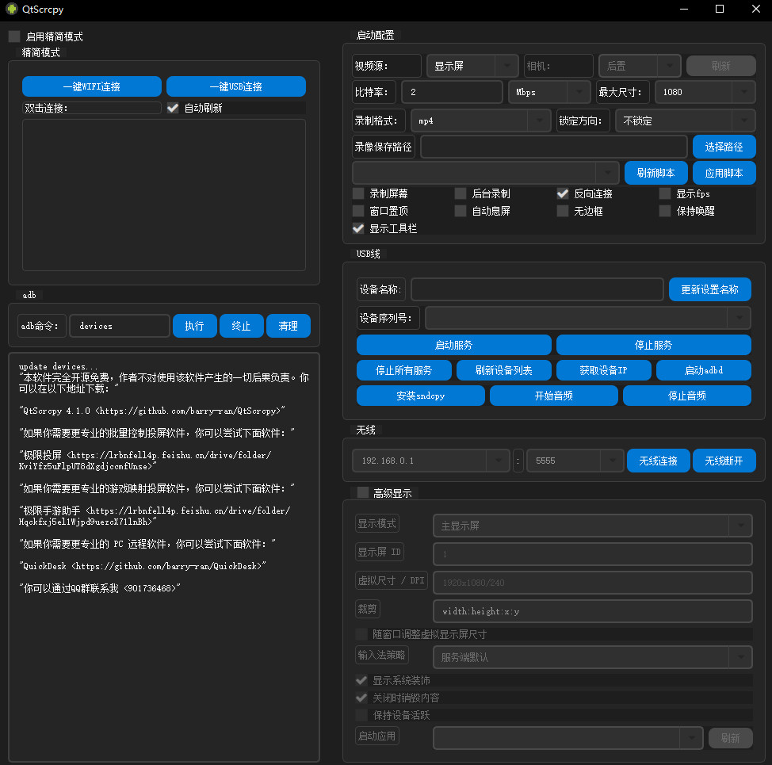
Task: Maximize the QtScrcpy window
Action: [x=720, y=9]
